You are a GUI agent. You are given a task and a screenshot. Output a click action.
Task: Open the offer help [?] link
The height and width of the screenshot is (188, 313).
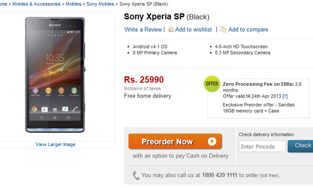[285, 96]
